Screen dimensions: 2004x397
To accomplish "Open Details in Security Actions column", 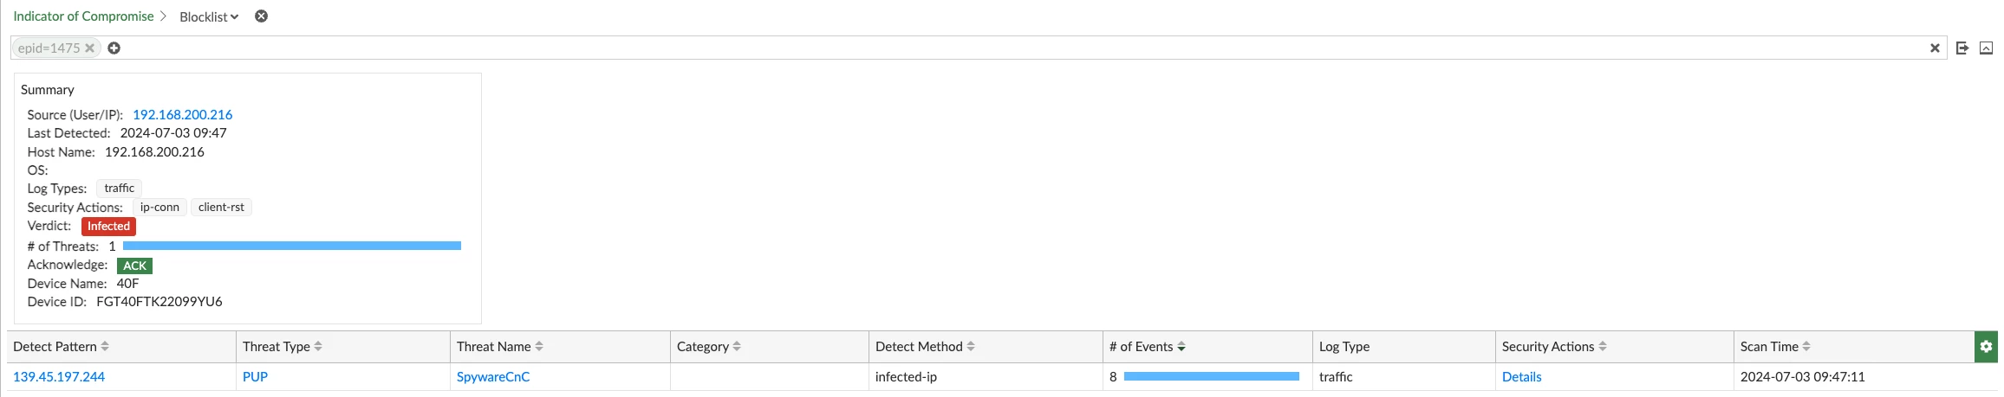I will pos(1521,377).
